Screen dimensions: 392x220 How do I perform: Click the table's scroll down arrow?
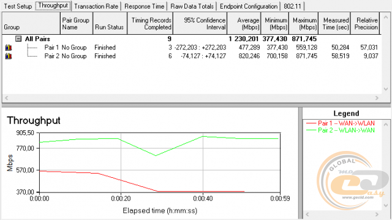tap(386, 89)
